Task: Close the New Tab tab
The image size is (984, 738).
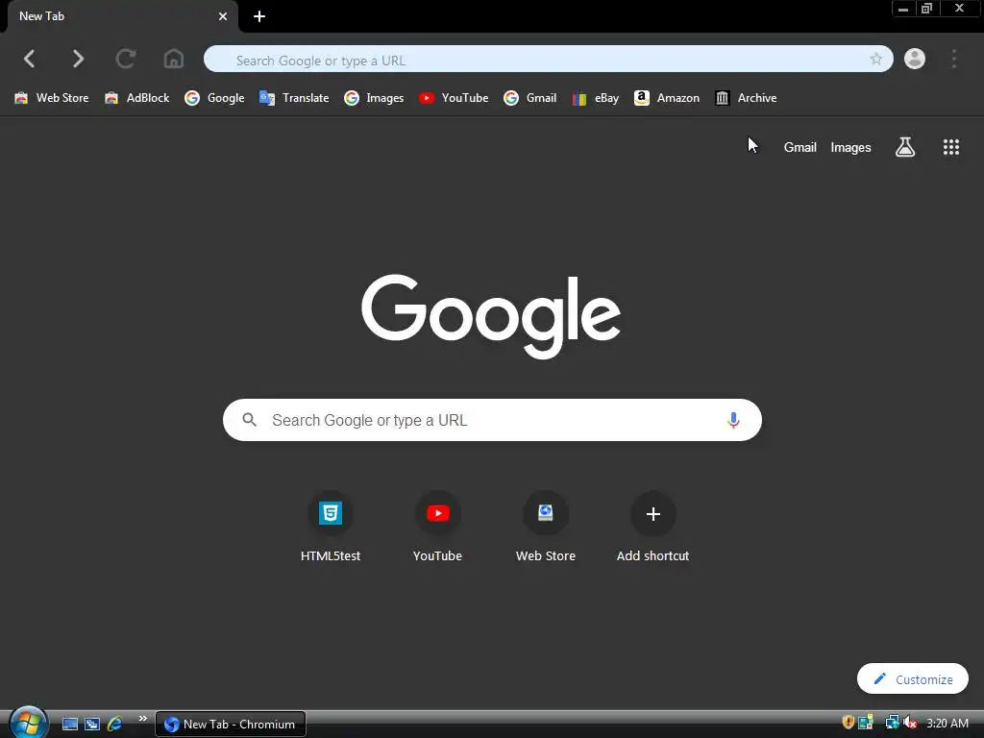Action: (223, 17)
